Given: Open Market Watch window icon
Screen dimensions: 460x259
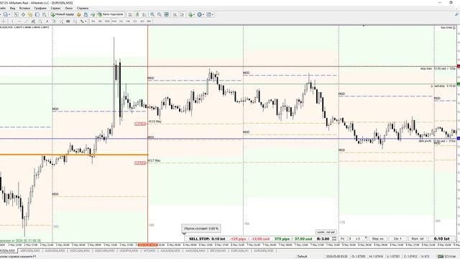Looking at the screenshot, I should click(16, 14).
